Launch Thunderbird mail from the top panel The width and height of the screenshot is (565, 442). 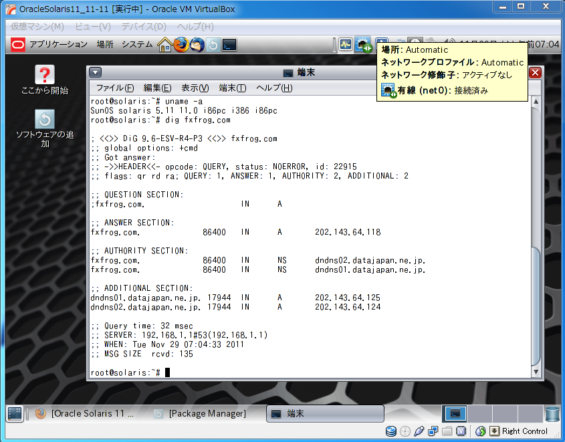pyautogui.click(x=197, y=44)
